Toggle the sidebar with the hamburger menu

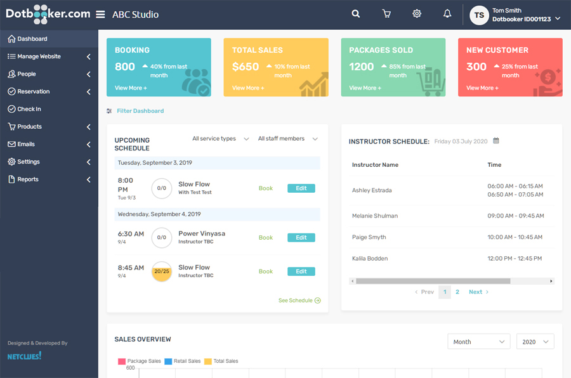100,13
